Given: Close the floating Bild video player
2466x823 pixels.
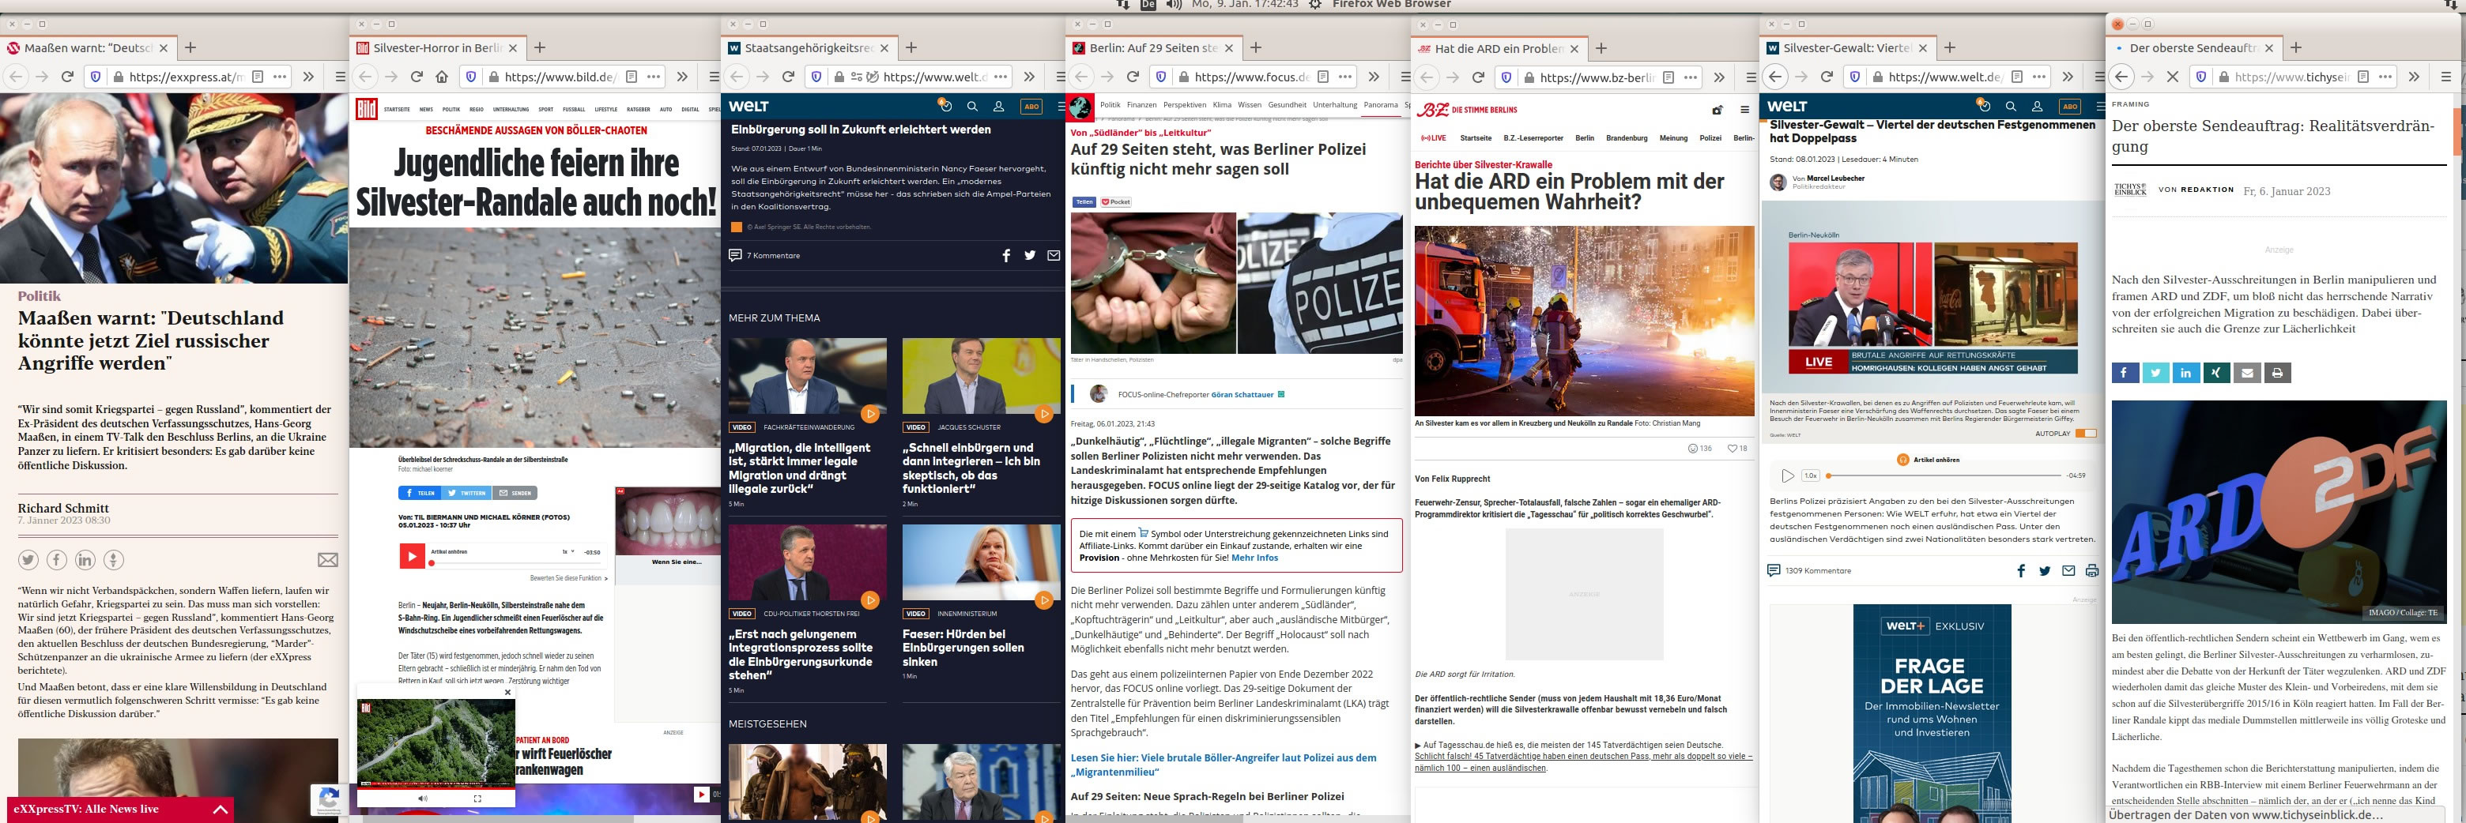Looking at the screenshot, I should pos(507,692).
